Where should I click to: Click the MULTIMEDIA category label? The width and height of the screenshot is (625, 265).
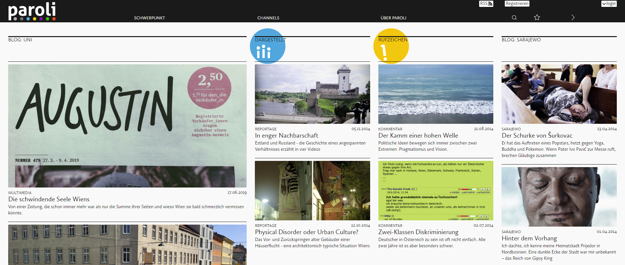coord(20,193)
